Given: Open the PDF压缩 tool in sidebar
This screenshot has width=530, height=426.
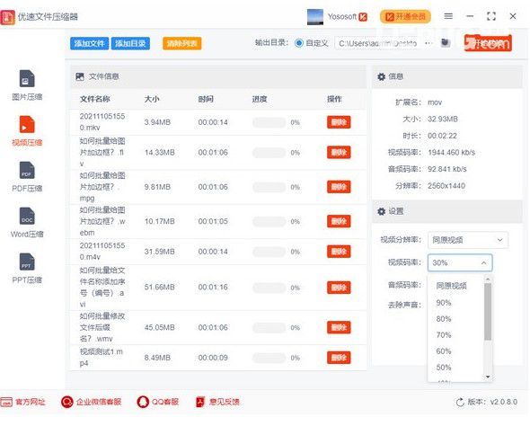Looking at the screenshot, I should (x=27, y=177).
